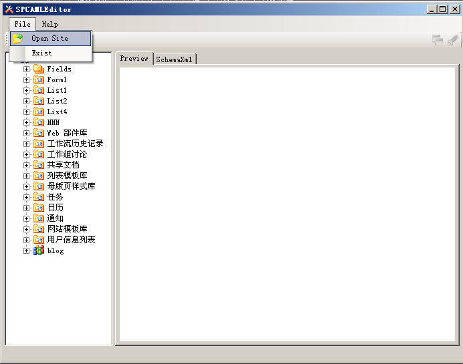463x364 pixels.
Task: Expand the 工作流历史记录 node
Action: coord(26,144)
